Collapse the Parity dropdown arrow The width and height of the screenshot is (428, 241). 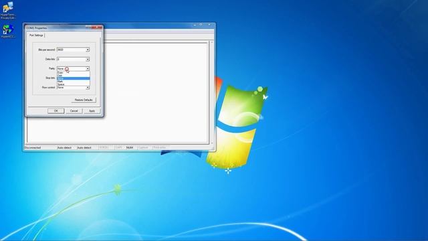(88, 68)
